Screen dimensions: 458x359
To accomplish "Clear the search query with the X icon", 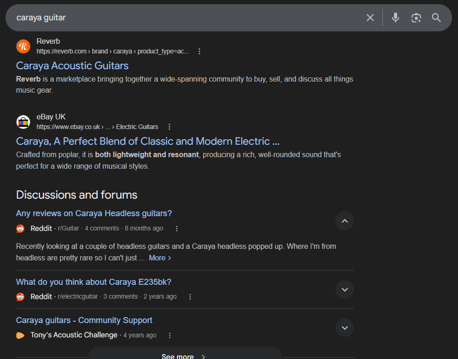I will click(x=370, y=18).
